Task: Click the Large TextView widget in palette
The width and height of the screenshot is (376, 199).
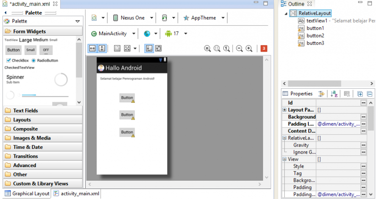Action: click(x=25, y=40)
